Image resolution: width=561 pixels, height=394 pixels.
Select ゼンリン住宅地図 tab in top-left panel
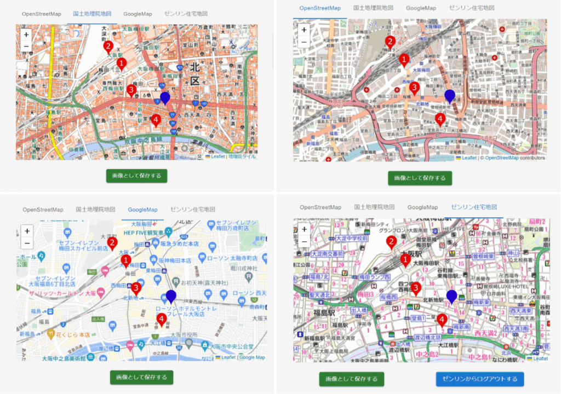click(x=186, y=14)
